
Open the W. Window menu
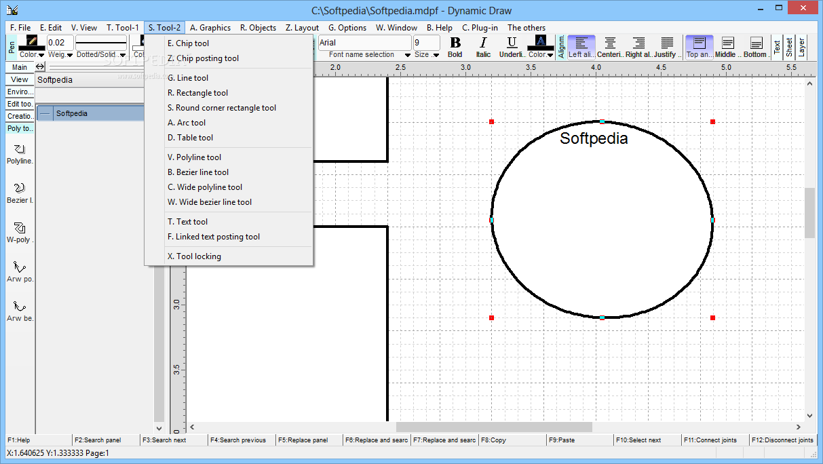(x=397, y=28)
